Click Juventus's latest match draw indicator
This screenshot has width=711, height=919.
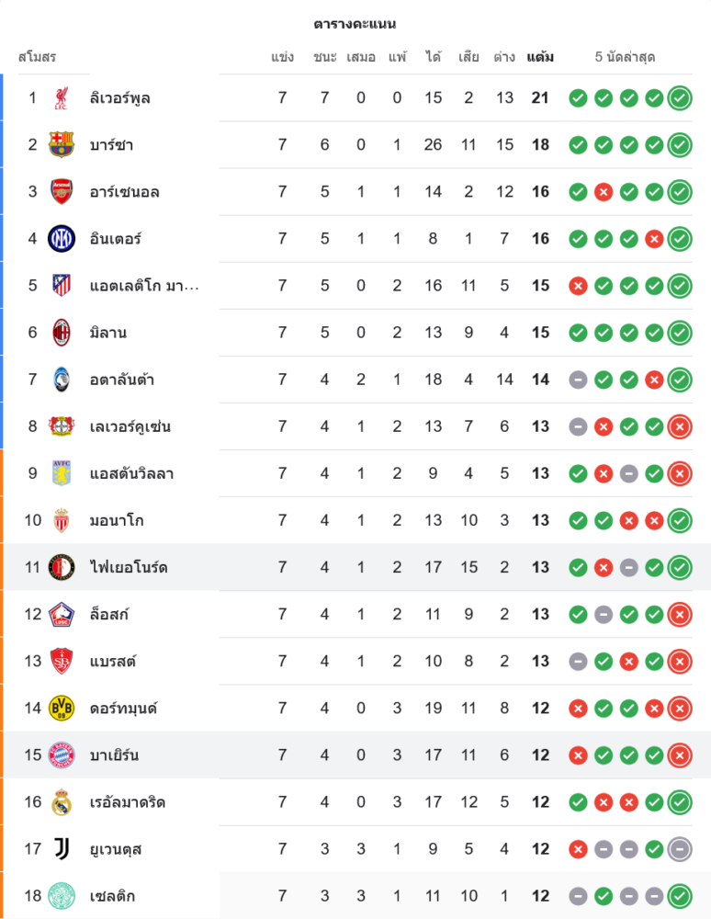coord(680,849)
